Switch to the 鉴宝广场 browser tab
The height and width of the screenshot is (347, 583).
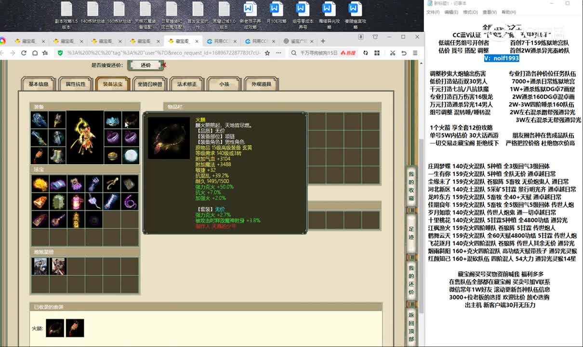point(299,41)
